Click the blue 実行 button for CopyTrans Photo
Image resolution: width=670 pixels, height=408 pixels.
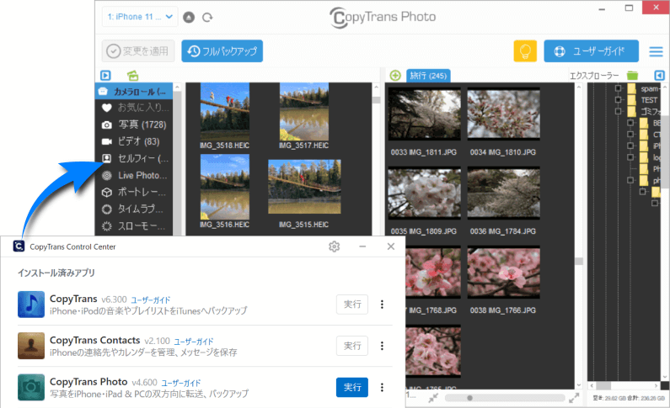click(x=352, y=387)
